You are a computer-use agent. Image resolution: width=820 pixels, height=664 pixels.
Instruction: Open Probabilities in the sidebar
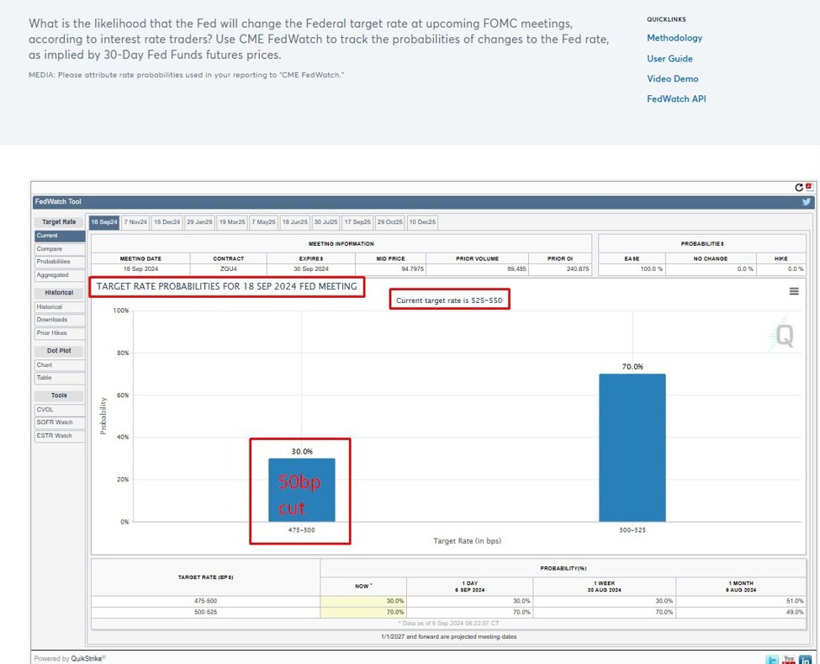(x=54, y=262)
